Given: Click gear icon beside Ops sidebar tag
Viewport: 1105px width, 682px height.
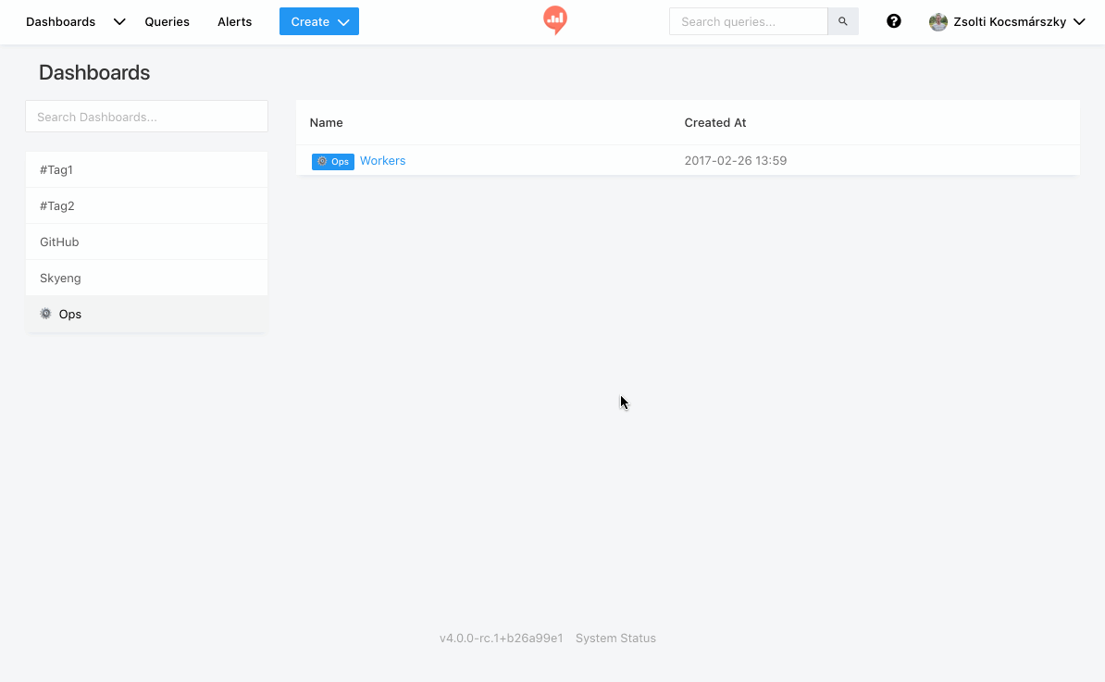Looking at the screenshot, I should (46, 314).
